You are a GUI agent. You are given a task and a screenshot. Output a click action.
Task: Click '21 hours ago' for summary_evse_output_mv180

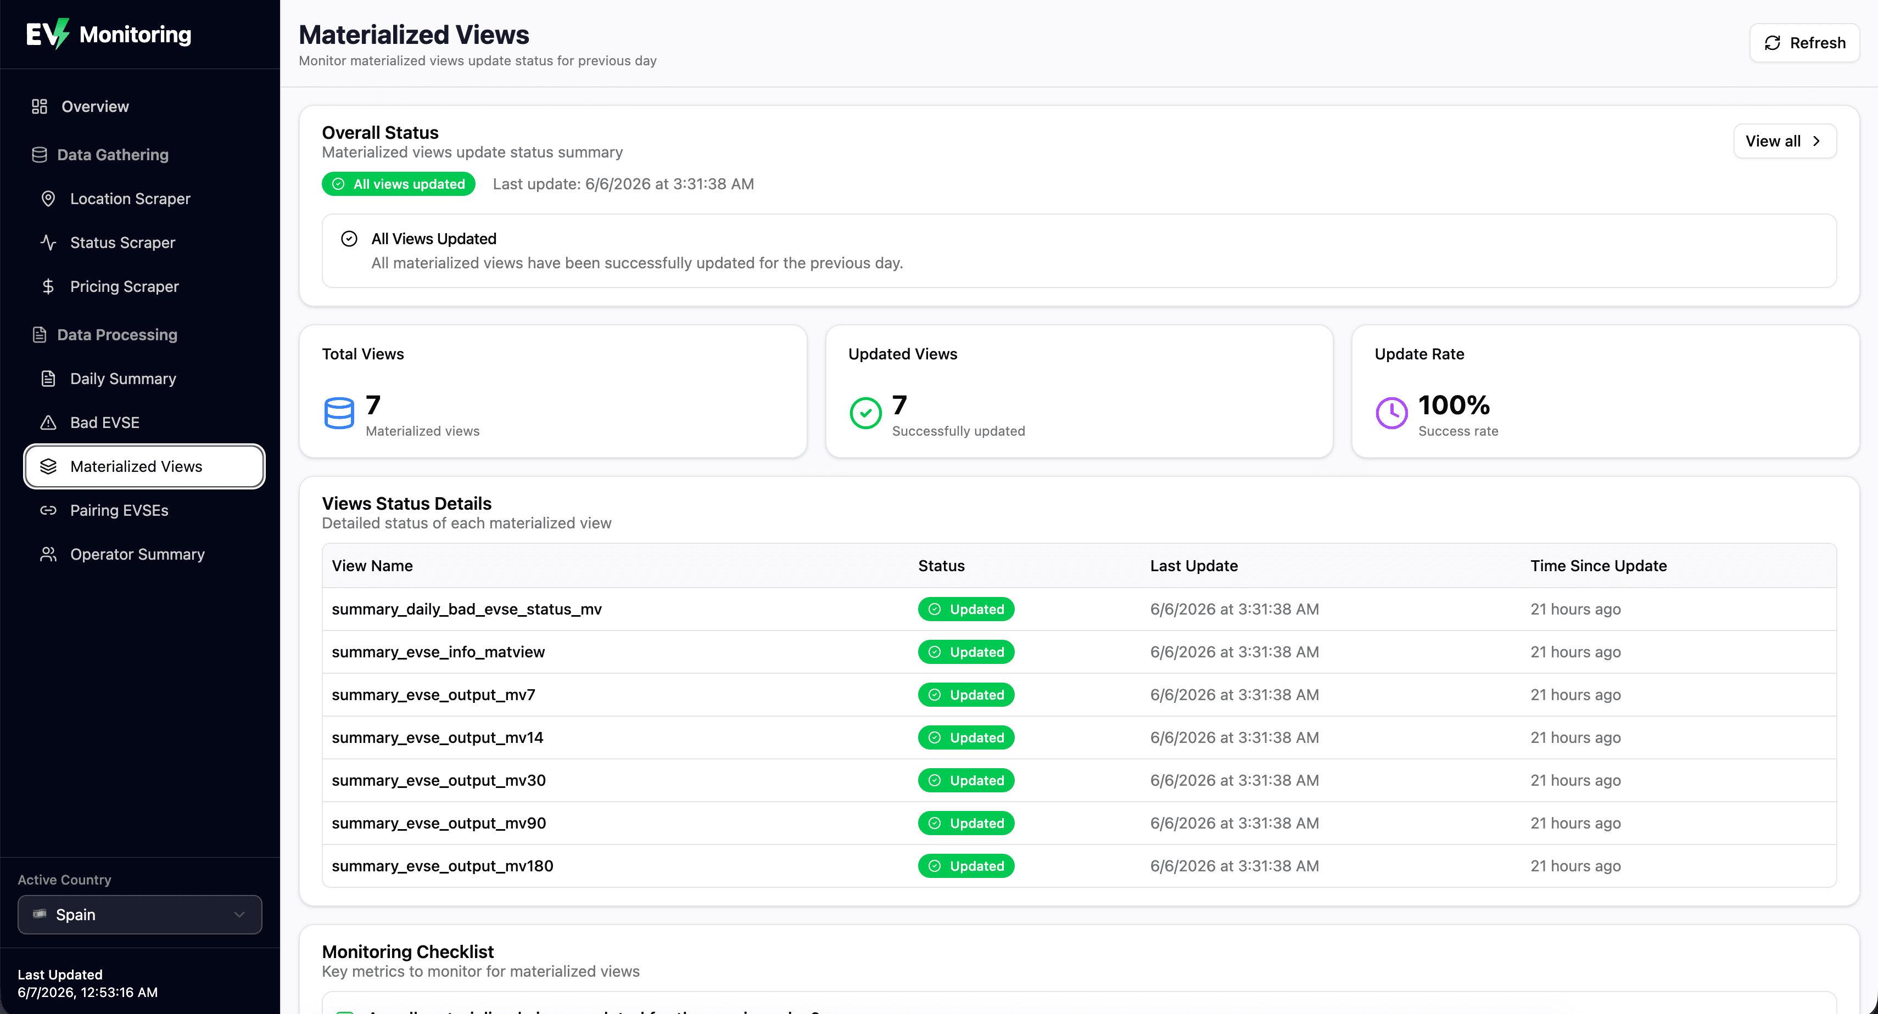click(x=1575, y=865)
